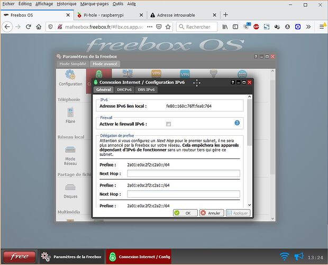Click down arrow of Paramètres window scrollbar
The height and width of the screenshot is (265, 328).
pos(272,219)
